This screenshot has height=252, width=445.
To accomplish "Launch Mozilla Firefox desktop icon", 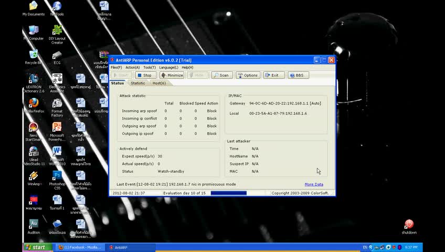I will (x=34, y=106).
